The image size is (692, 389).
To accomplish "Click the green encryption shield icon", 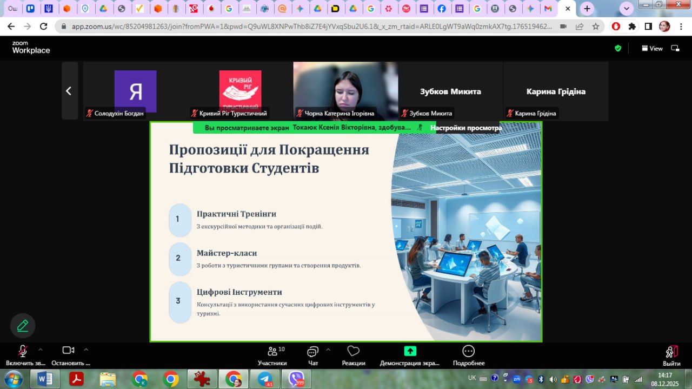I will pos(618,48).
